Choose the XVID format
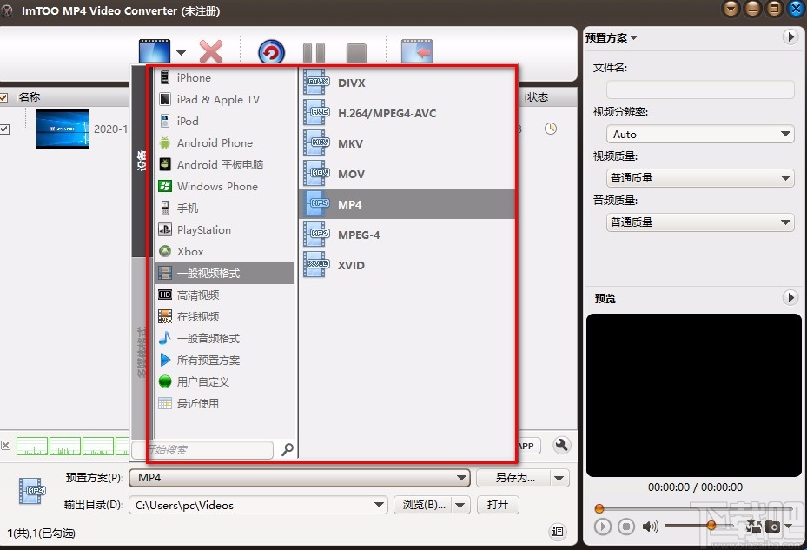Viewport: 807px width, 550px height. [407, 265]
